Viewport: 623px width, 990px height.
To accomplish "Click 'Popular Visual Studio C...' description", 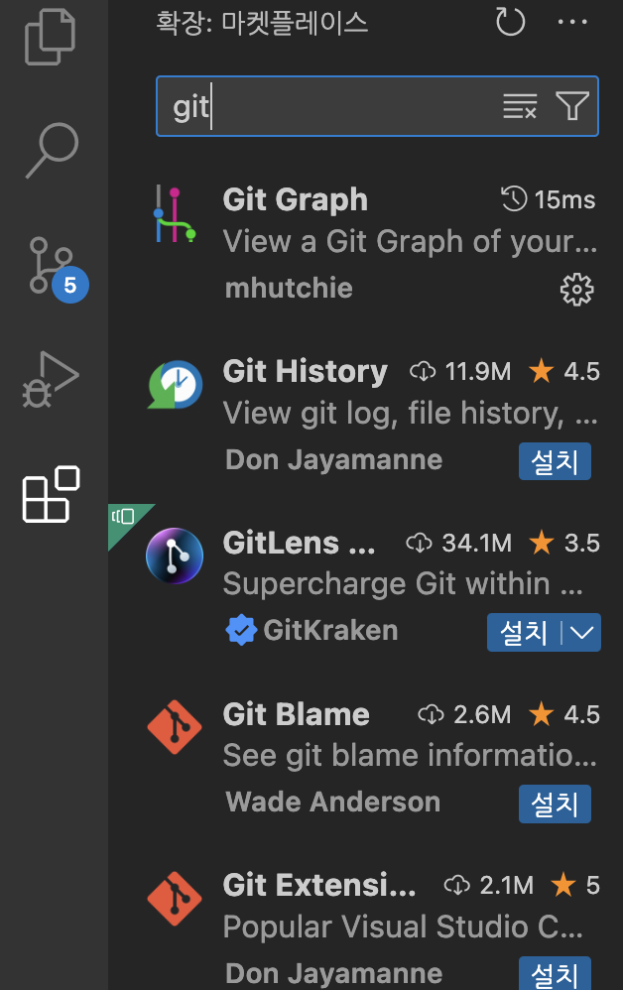I will (x=403, y=927).
